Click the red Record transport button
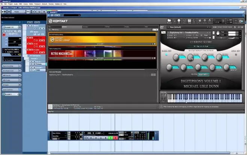This screenshot has height=155, width=247. pyautogui.click(x=115, y=138)
